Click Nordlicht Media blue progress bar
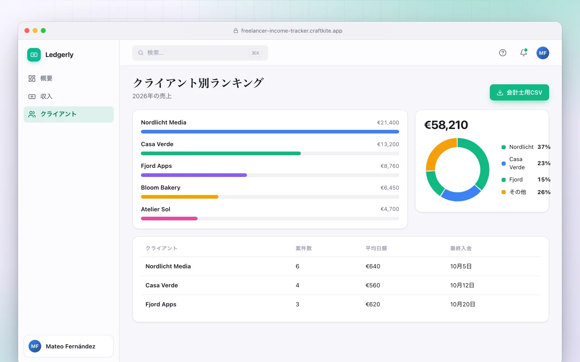This screenshot has width=580, height=362. pyautogui.click(x=270, y=132)
